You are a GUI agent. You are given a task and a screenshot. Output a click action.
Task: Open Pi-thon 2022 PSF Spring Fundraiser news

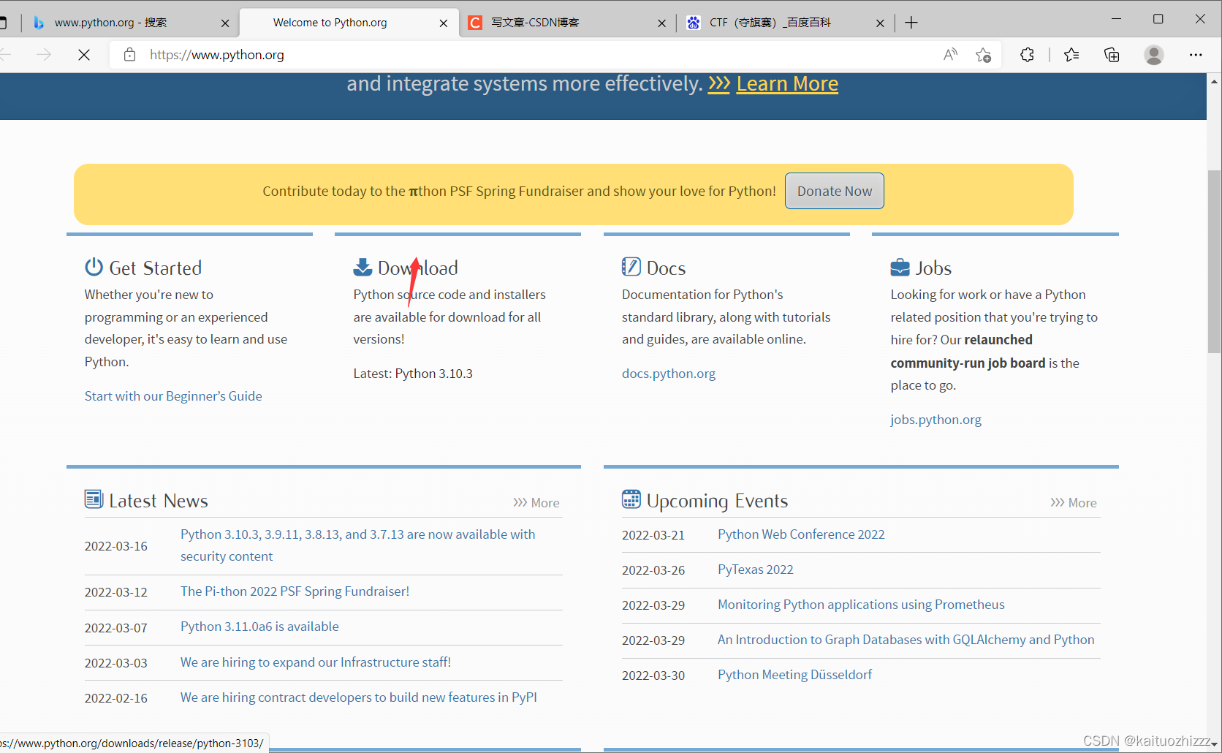[x=295, y=591]
